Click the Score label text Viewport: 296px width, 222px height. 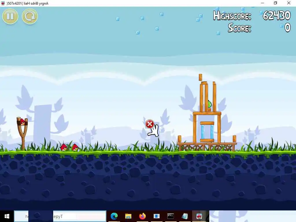pos(239,28)
